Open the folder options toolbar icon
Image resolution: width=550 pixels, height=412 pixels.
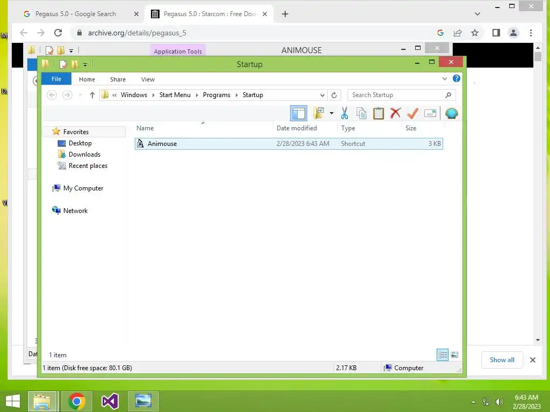coord(319,113)
